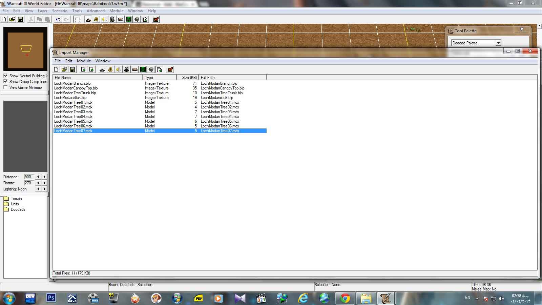Click Save icon in Import Manager toolbar
This screenshot has height=305, width=542.
tap(72, 69)
